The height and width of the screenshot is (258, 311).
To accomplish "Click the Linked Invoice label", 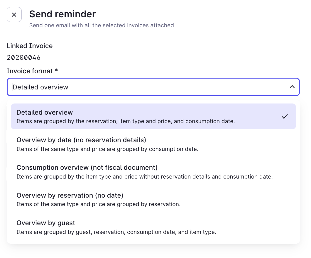I will [30, 46].
